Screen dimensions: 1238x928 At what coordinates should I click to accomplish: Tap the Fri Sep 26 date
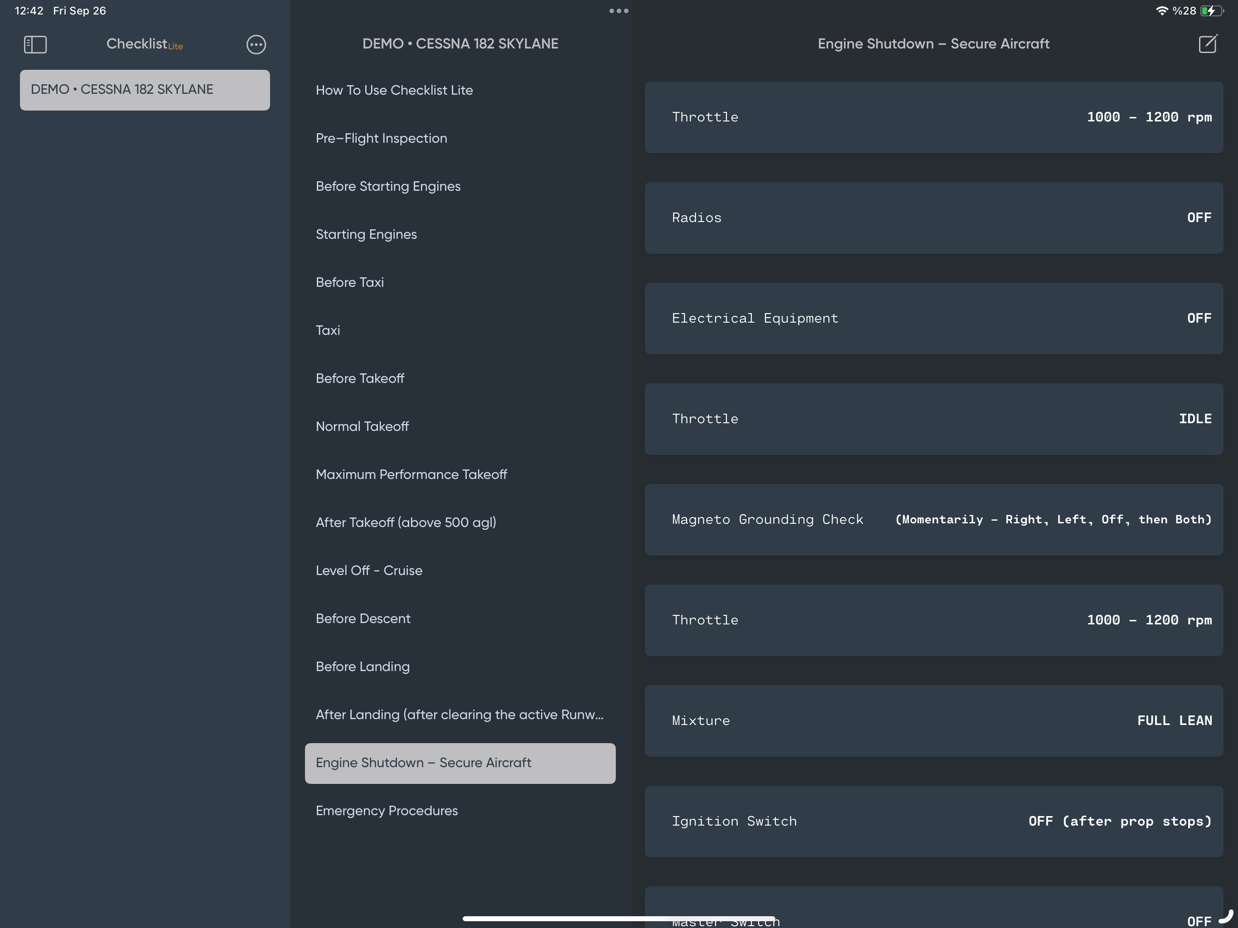[79, 10]
